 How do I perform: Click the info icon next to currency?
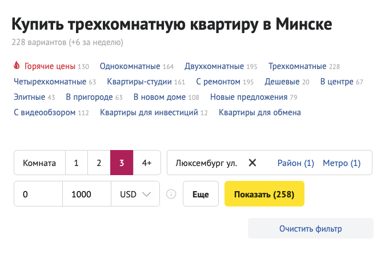coord(171,195)
